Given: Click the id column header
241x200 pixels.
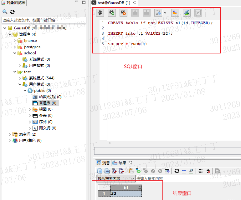Looking at the screenshot, I should [x=126, y=187].
